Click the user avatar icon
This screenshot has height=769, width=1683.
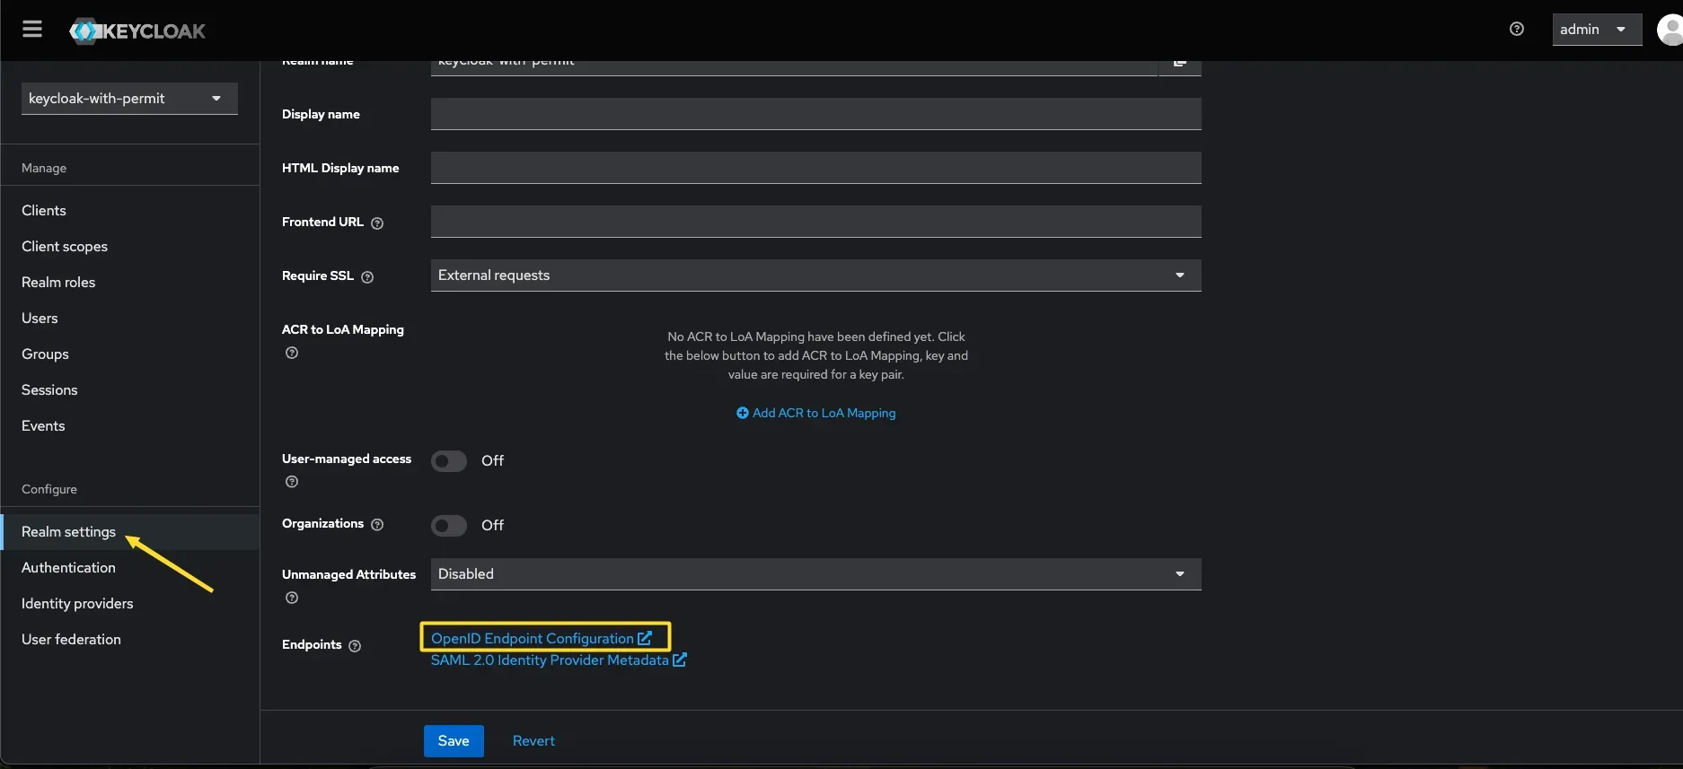pyautogui.click(x=1670, y=30)
